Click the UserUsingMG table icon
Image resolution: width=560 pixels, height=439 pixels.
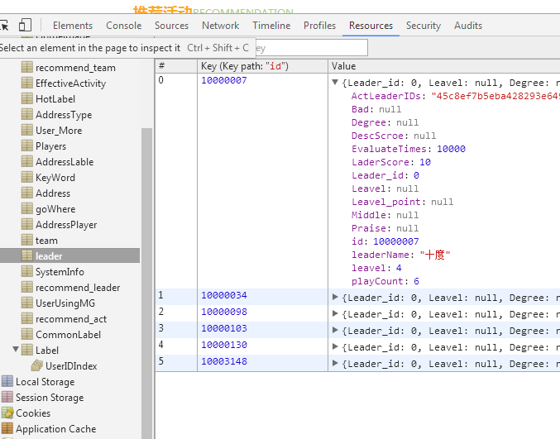pos(27,303)
